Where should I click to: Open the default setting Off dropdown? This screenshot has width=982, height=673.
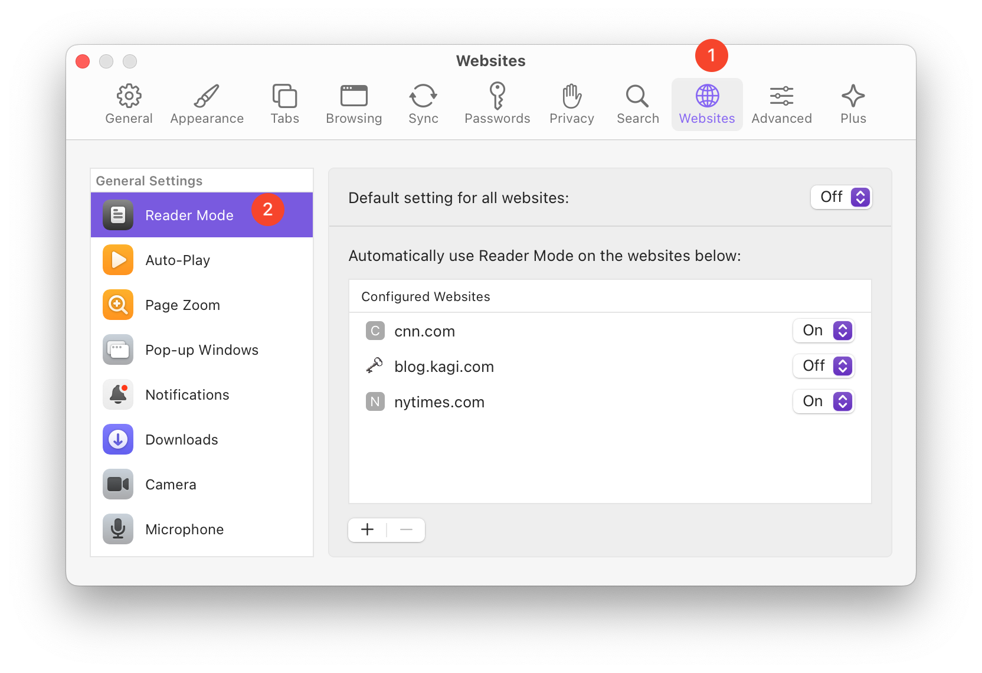point(842,197)
